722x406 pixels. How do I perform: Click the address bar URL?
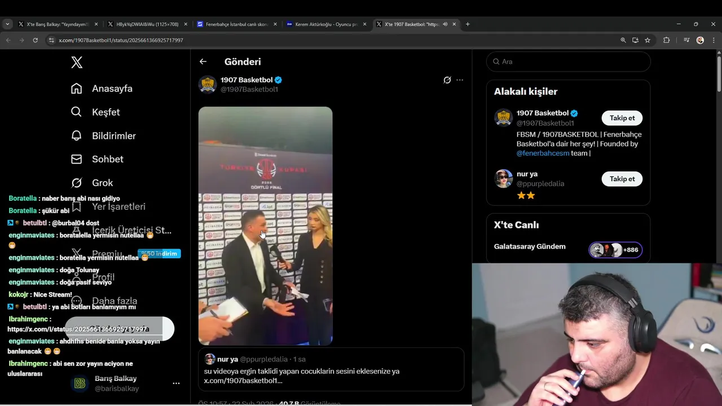121,40
